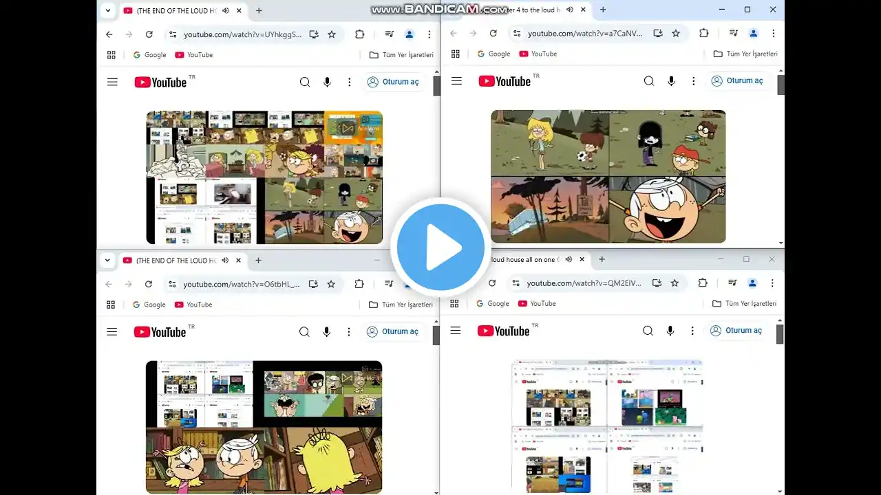Open the Chrome menu in the QM2EIV window
Screen dimensions: 881x495
point(772,283)
